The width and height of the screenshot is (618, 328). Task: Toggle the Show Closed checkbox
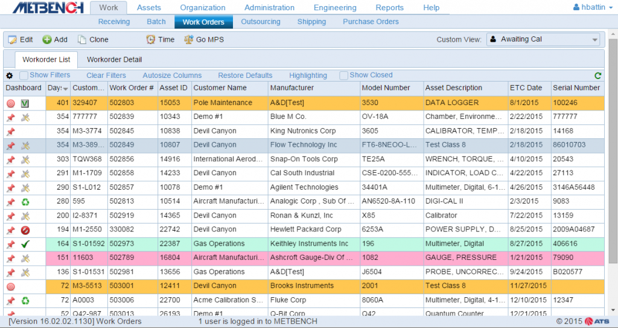pyautogui.click(x=343, y=76)
